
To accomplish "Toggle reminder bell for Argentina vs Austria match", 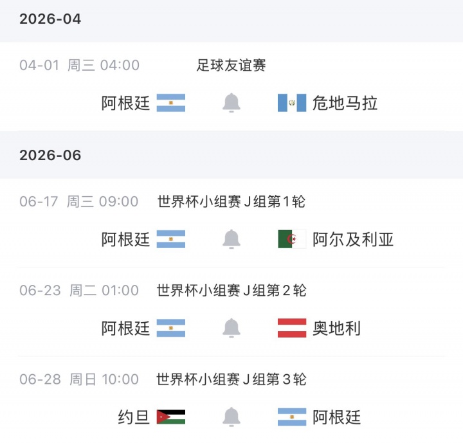I will pyautogui.click(x=232, y=328).
